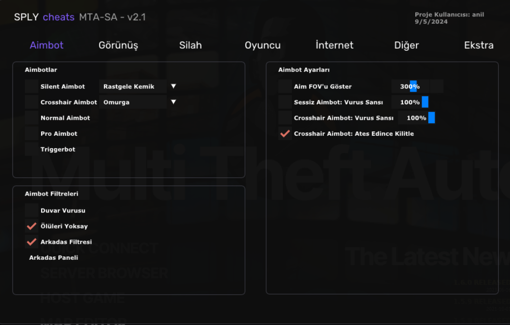Image resolution: width=510 pixels, height=325 pixels.
Task: Enable the Pro Aimbot checkbox
Action: coord(31,133)
